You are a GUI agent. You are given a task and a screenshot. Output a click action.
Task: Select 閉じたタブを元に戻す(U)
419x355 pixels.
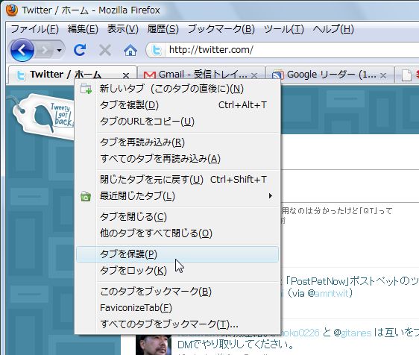[177, 180]
